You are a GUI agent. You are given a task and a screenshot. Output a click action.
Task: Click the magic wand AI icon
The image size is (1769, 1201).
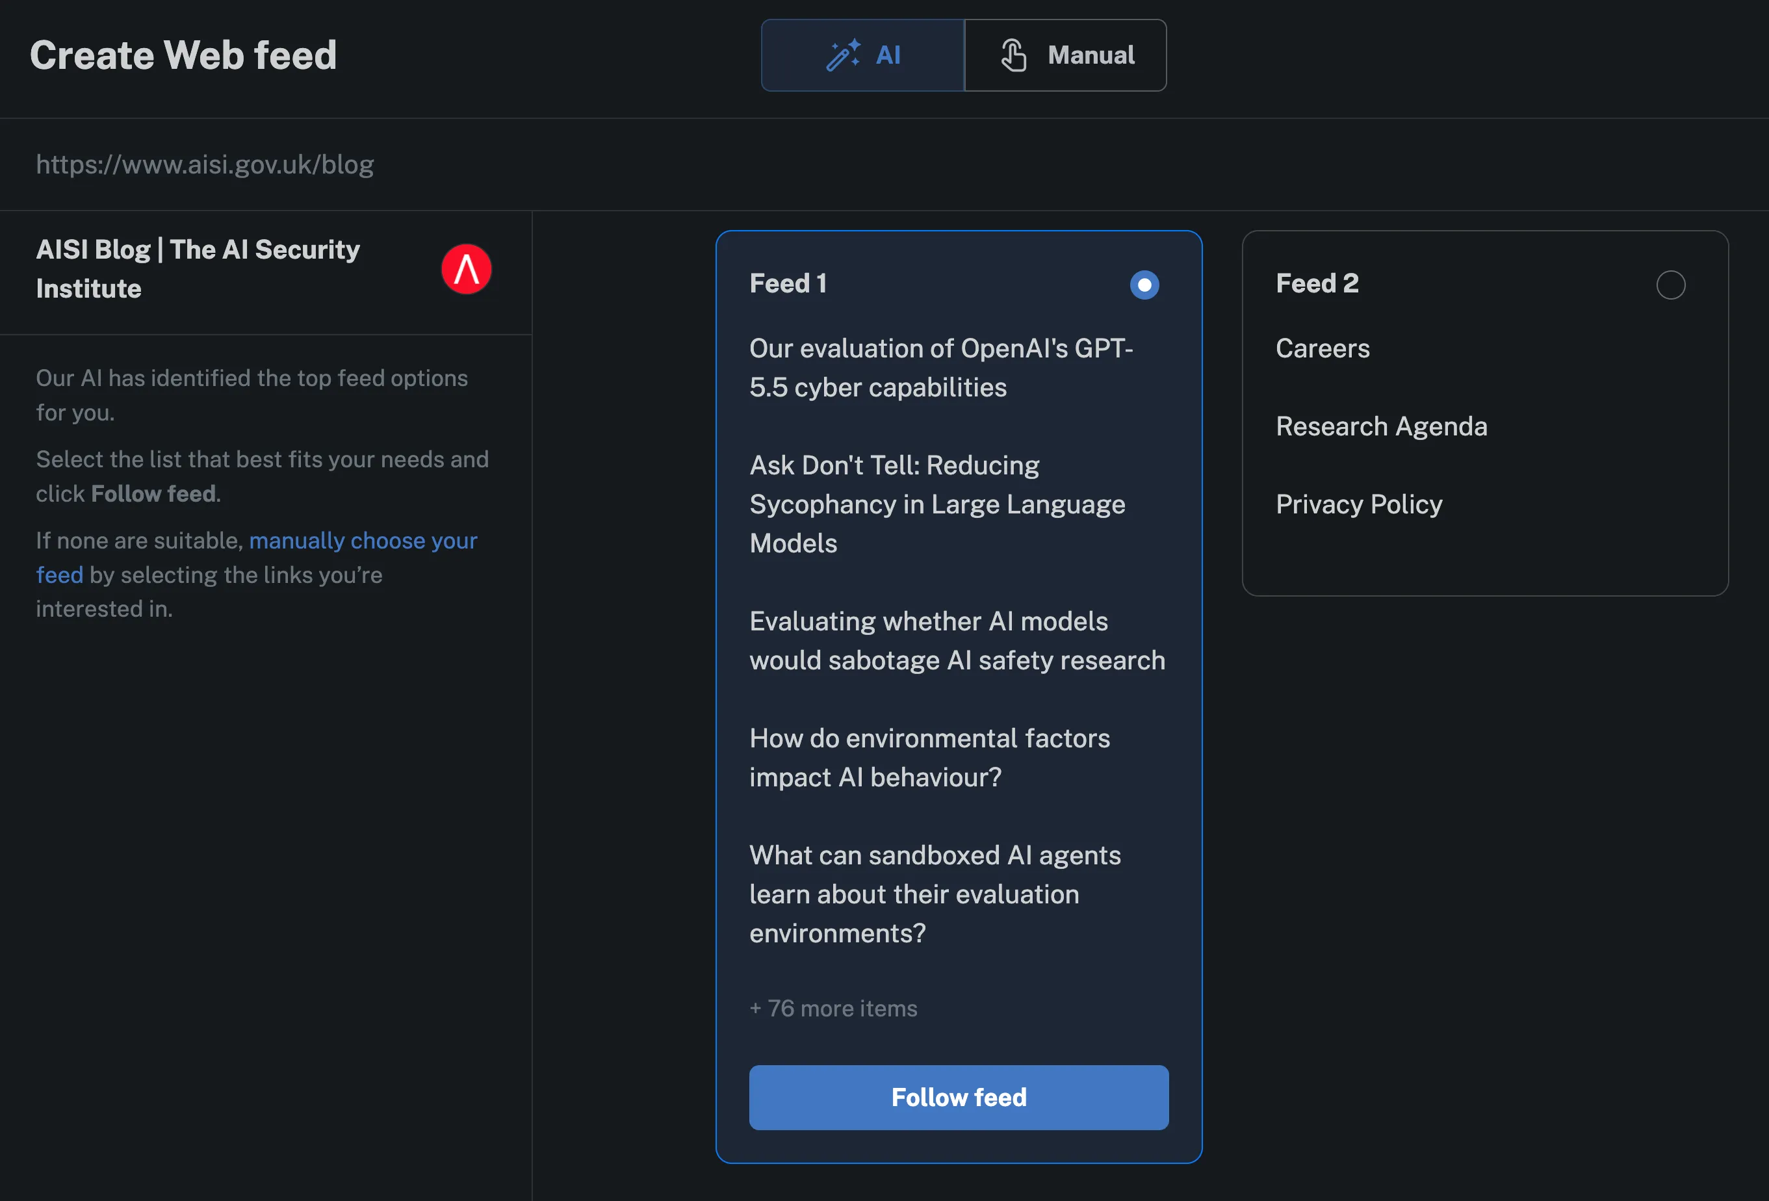(844, 55)
